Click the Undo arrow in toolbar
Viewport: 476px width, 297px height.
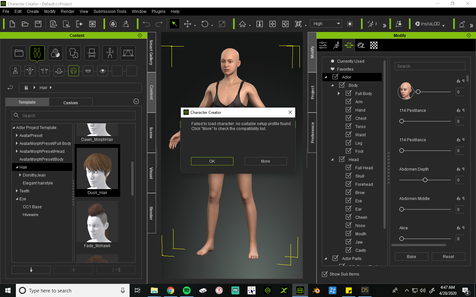[146, 24]
